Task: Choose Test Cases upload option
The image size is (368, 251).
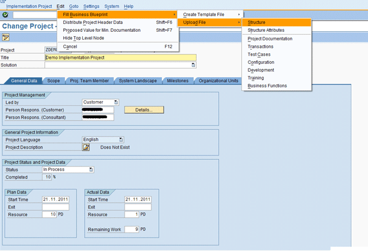Action: (259, 54)
